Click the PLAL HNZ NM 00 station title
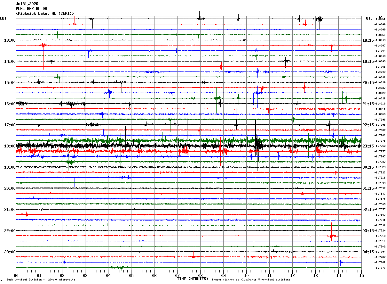Image resolution: width=387 pixels, height=284 pixels. tap(31, 9)
